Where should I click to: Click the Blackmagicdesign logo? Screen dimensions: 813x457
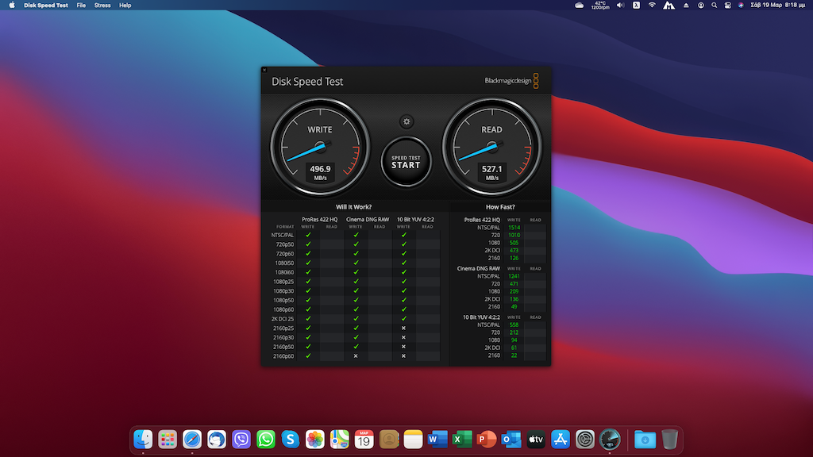(x=512, y=81)
